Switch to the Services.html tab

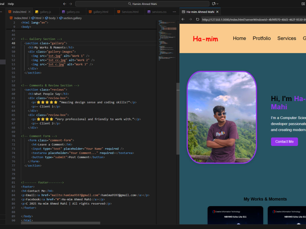130,12
